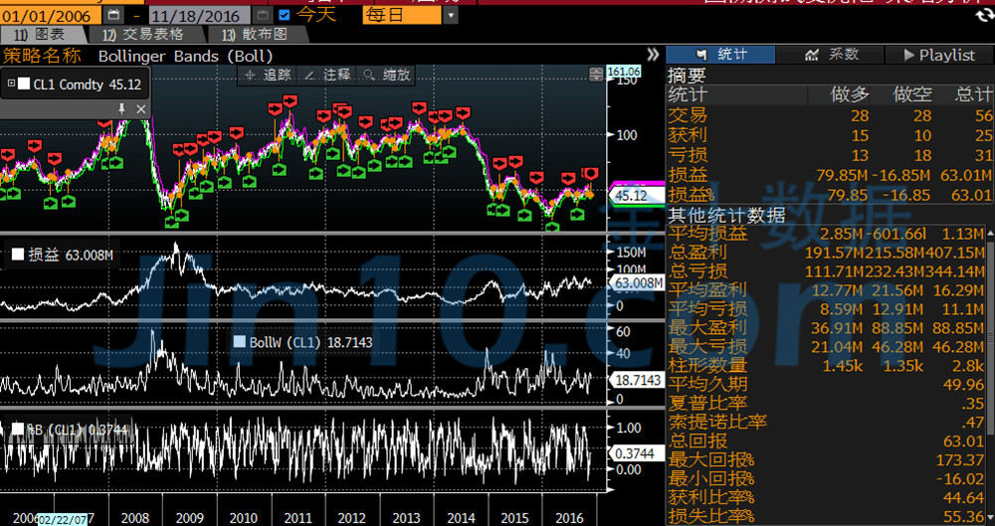The height and width of the screenshot is (526, 995).
Task: Click the 系数 panel button
Action: [x=831, y=55]
